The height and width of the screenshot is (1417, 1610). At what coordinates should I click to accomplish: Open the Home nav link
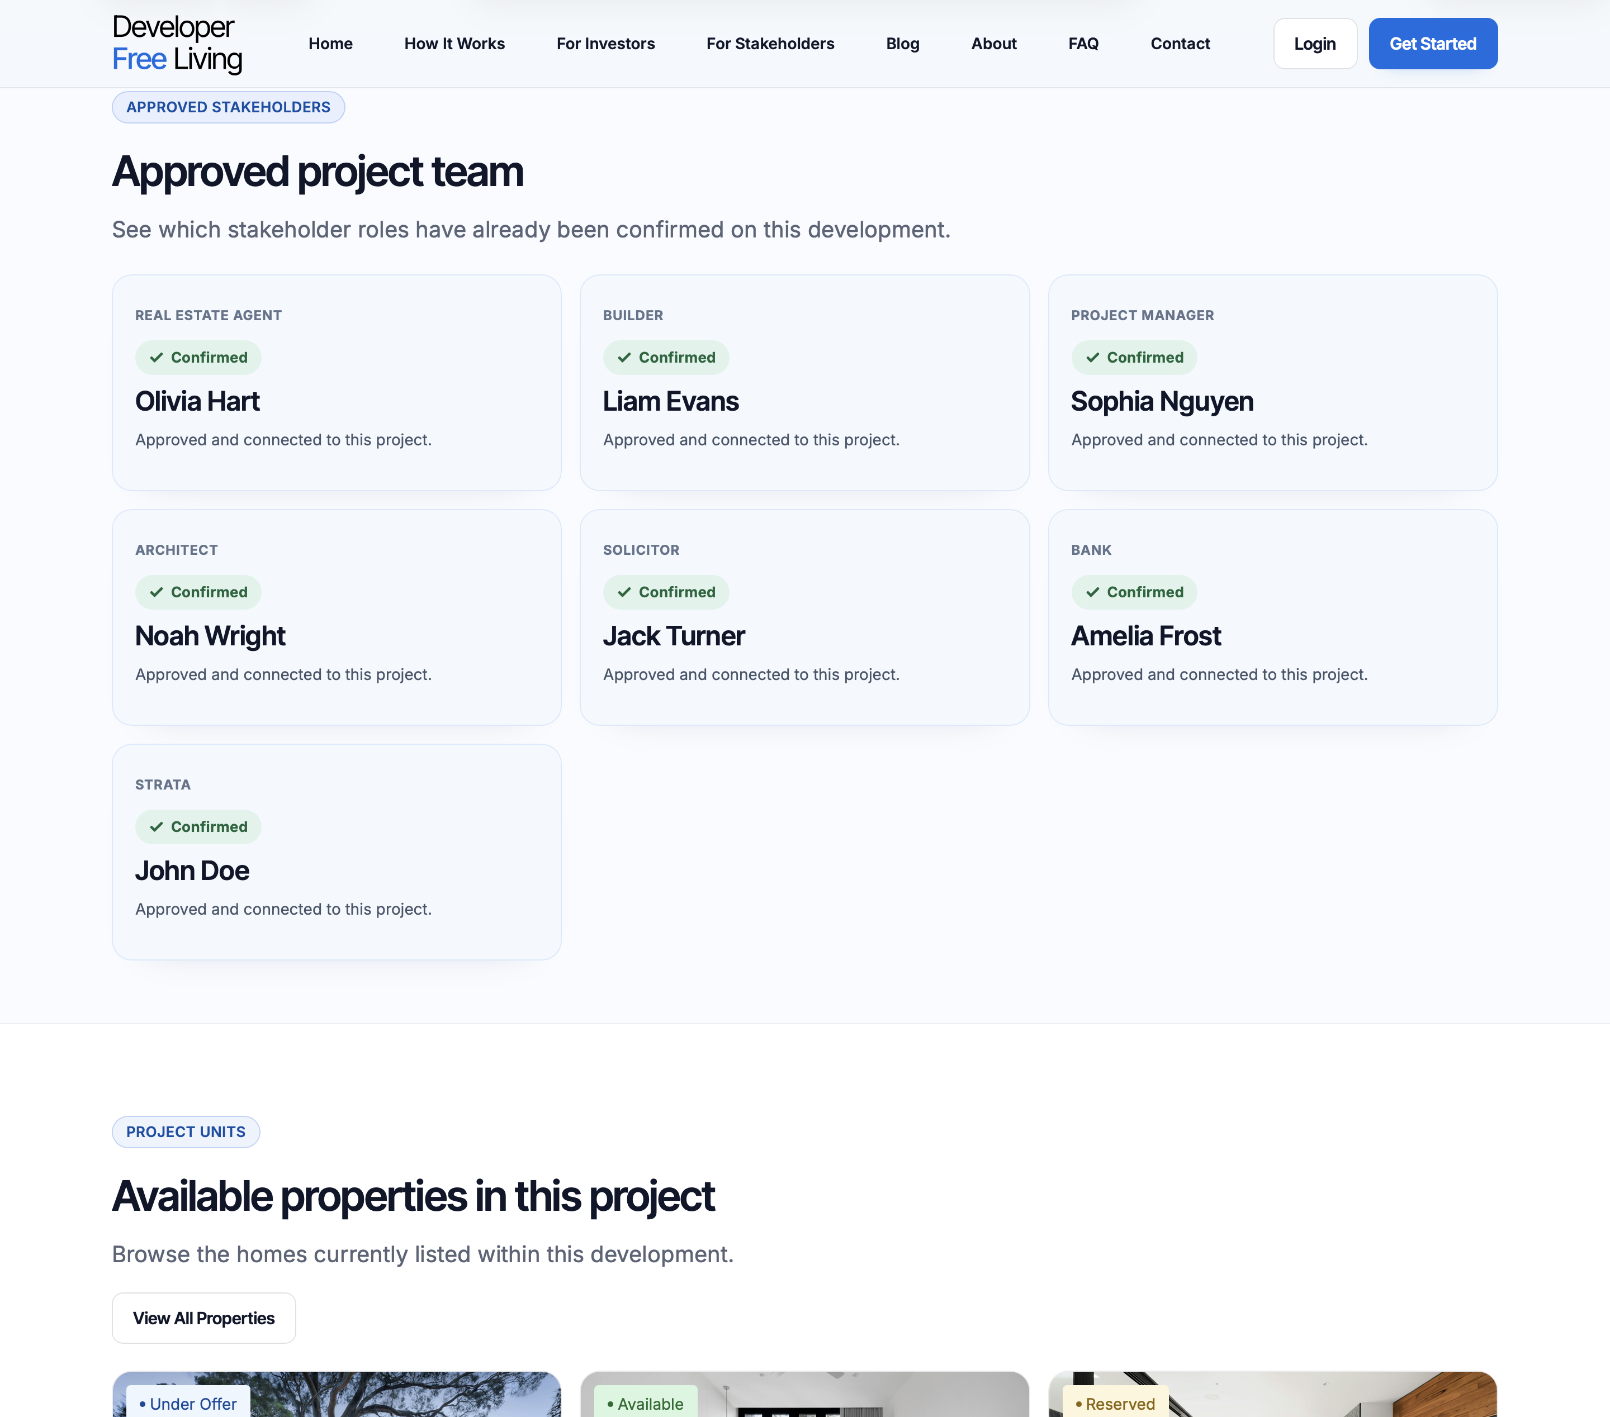[330, 43]
